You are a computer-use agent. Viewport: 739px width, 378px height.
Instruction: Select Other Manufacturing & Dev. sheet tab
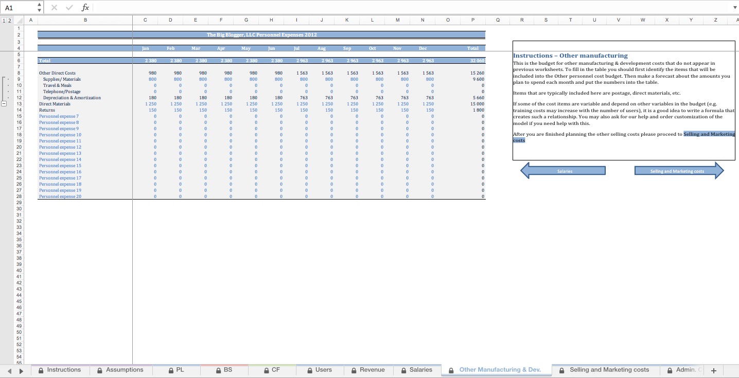click(x=496, y=370)
